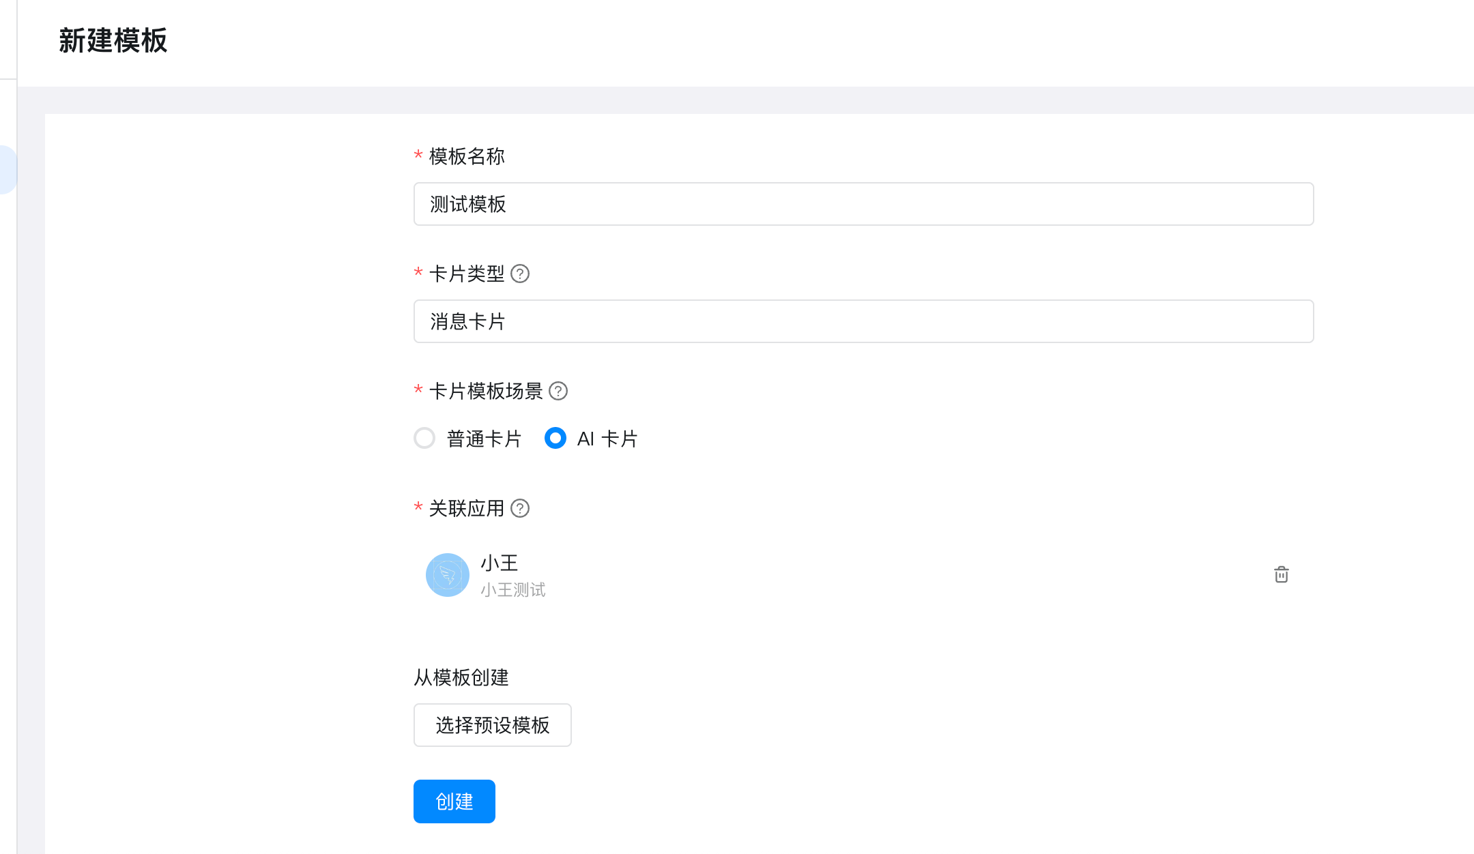Click the 从模板创建 section label
Image resolution: width=1474 pixels, height=854 pixels.
[x=461, y=677]
